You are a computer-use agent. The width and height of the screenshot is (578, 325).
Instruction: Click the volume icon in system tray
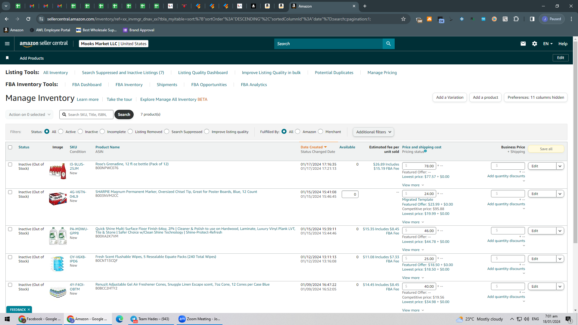click(527, 319)
